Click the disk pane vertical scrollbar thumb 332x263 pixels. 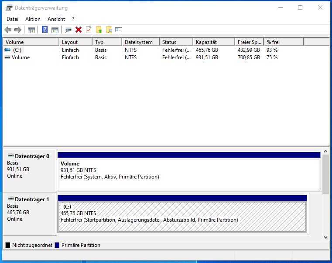[x=325, y=174]
